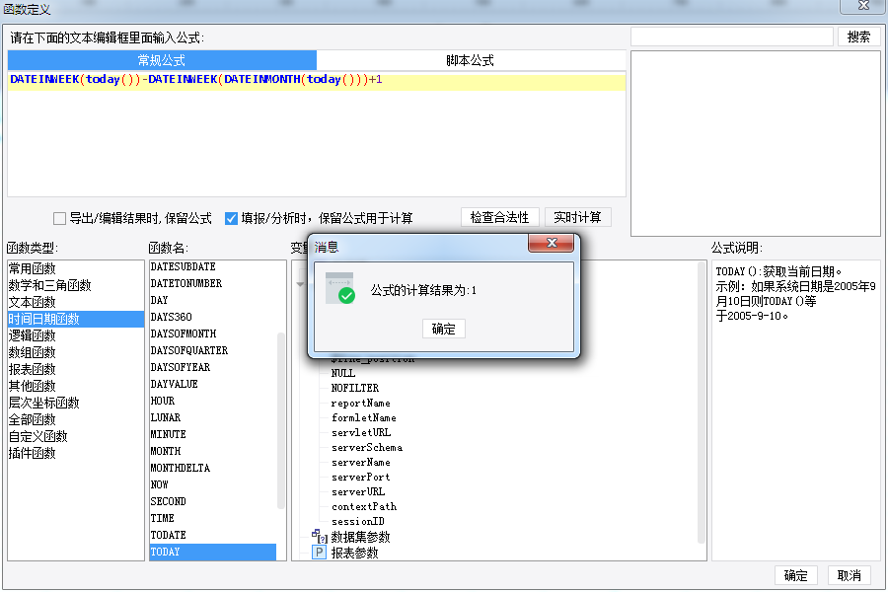
Task: Select DAYVALUE function name
Action: tap(213, 384)
